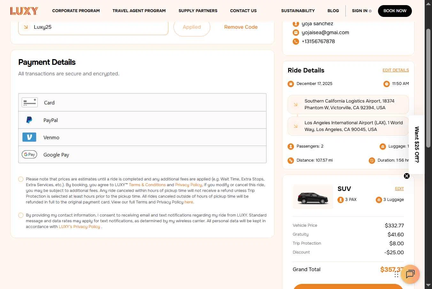Click the drag handle dots near chat
The width and height of the screenshot is (432, 289).
pyautogui.click(x=396, y=275)
